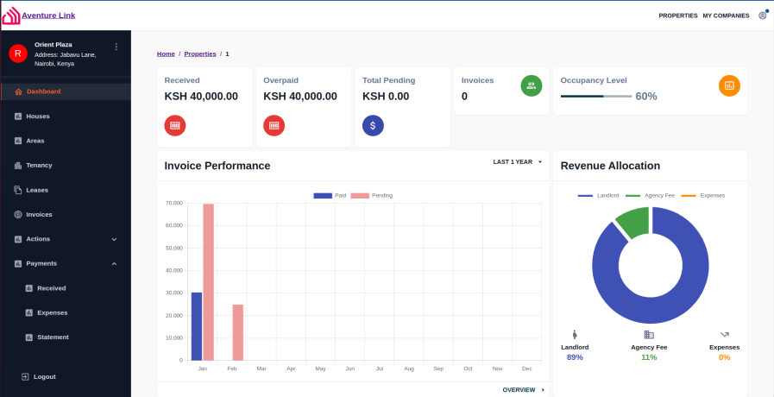Click the OVERVIEW arrow link
Image resolution: width=774 pixels, height=397 pixels.
[x=524, y=390]
